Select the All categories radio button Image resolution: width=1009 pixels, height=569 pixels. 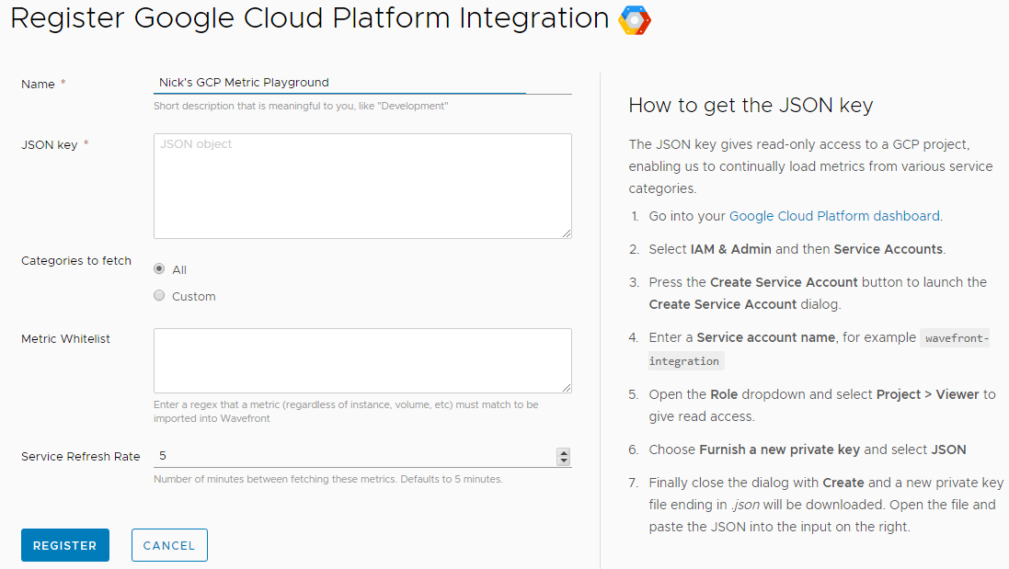pos(159,268)
